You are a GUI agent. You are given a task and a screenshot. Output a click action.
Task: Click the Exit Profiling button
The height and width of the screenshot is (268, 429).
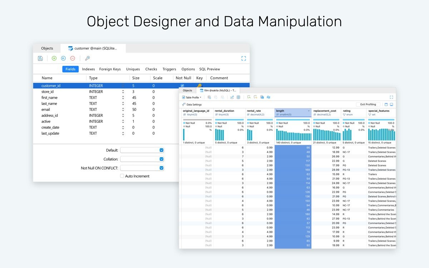tap(368, 104)
